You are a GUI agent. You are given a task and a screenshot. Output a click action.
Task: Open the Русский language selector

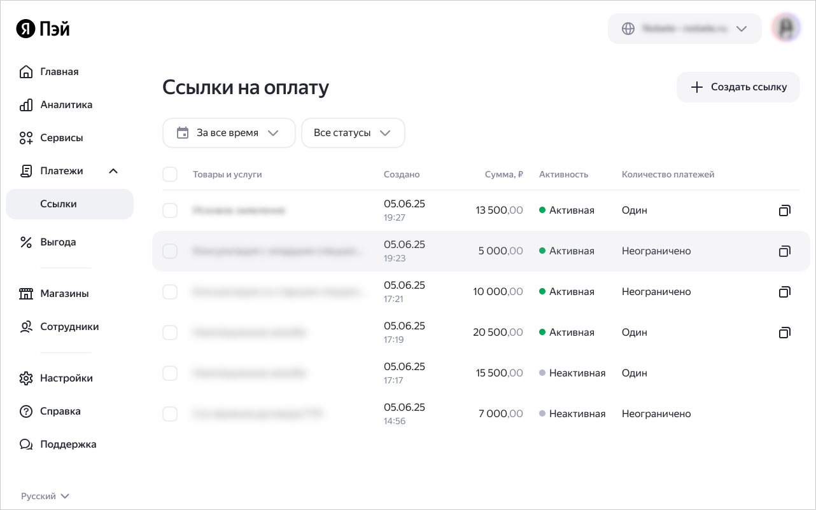click(x=45, y=496)
